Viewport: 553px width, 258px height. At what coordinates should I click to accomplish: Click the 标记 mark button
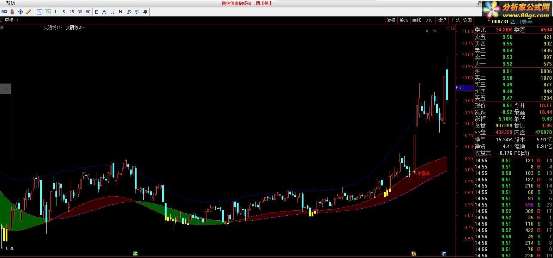pos(442,20)
